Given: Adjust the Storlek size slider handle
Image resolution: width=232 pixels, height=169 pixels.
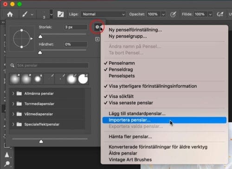Looking at the screenshot, I should [x=40, y=37].
